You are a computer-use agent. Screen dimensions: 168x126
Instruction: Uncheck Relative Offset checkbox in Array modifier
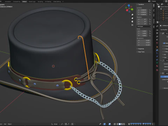click(x=164, y=43)
